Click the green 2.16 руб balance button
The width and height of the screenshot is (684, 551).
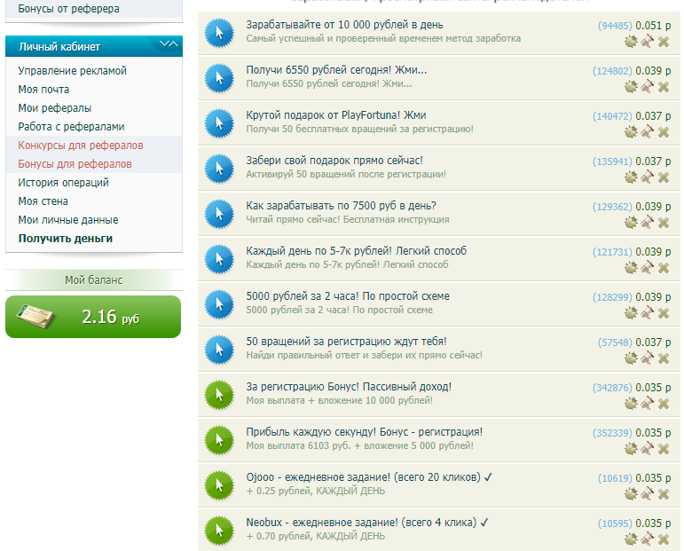(x=93, y=317)
